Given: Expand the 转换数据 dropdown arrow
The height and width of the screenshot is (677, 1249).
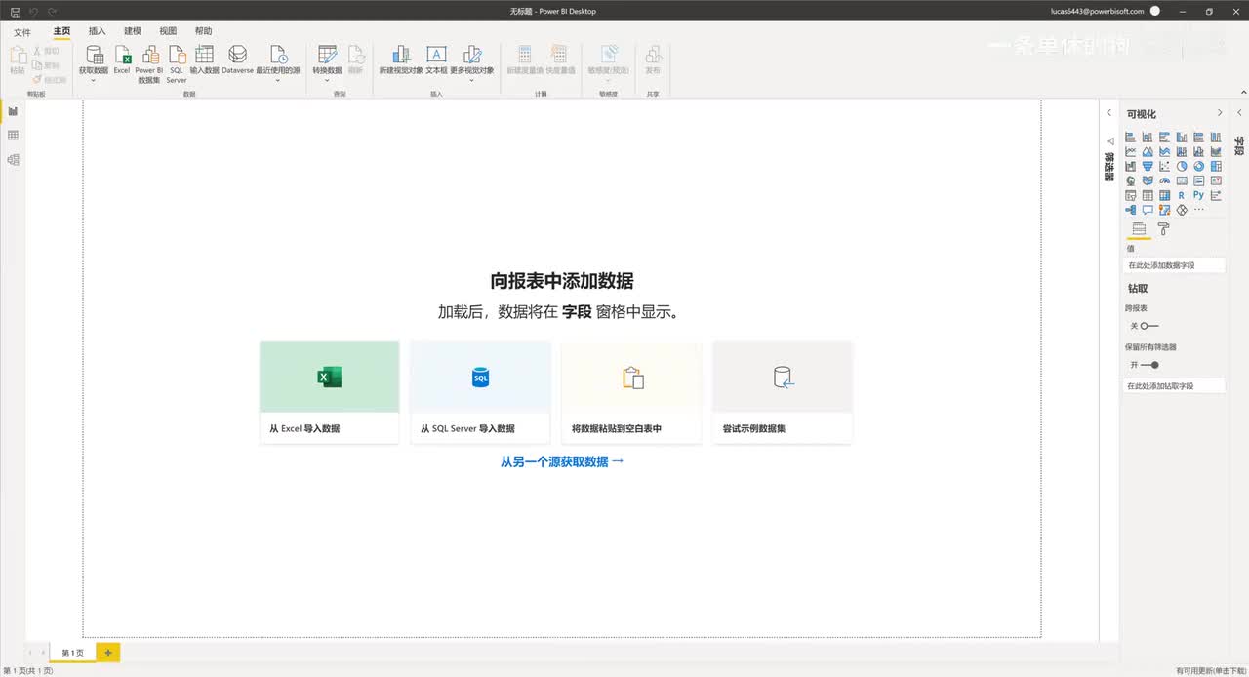Looking at the screenshot, I should coord(327,81).
